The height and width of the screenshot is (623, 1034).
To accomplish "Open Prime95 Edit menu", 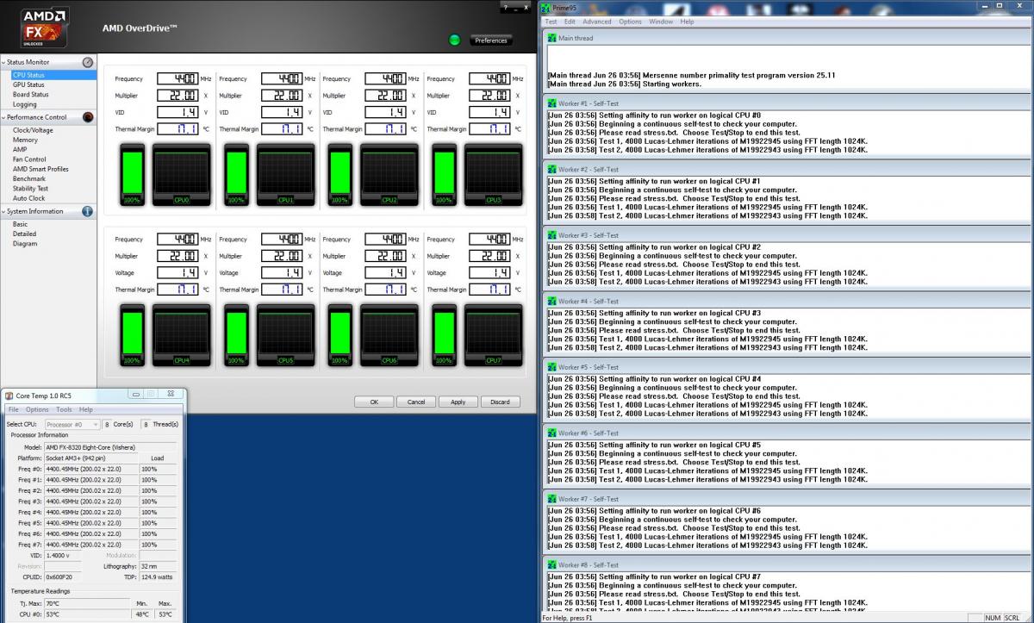I will 570,22.
